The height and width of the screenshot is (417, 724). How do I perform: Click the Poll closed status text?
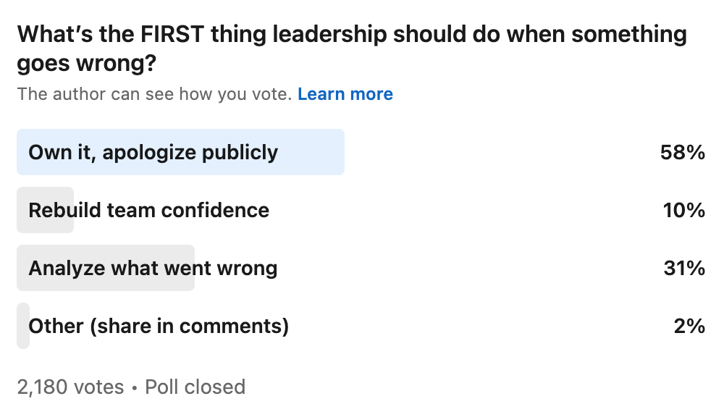click(x=195, y=387)
